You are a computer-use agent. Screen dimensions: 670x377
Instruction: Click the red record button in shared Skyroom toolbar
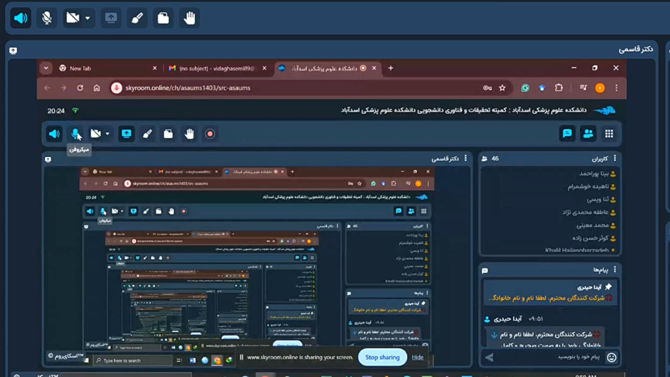tap(210, 134)
